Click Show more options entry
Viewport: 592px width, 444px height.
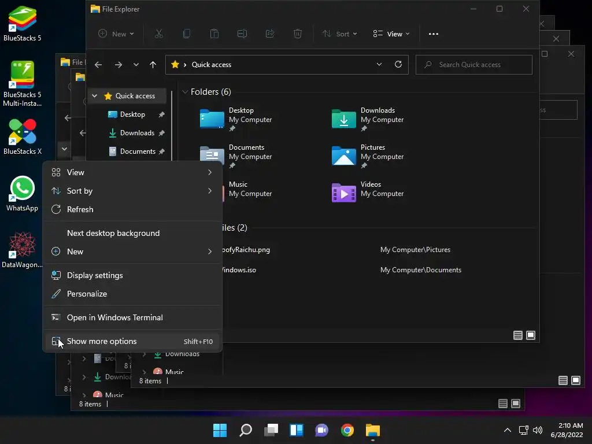132,342
